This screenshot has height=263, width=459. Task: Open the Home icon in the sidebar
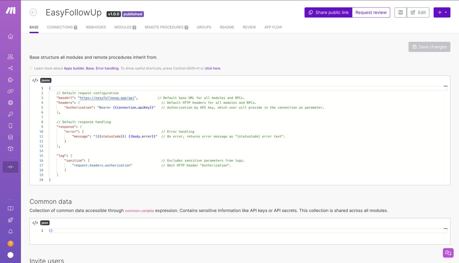coord(10,37)
